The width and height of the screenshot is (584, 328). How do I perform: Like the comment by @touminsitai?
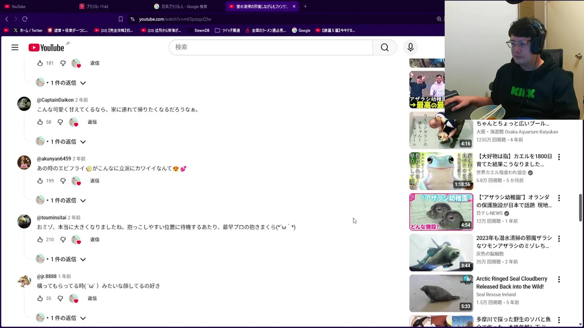pos(40,240)
